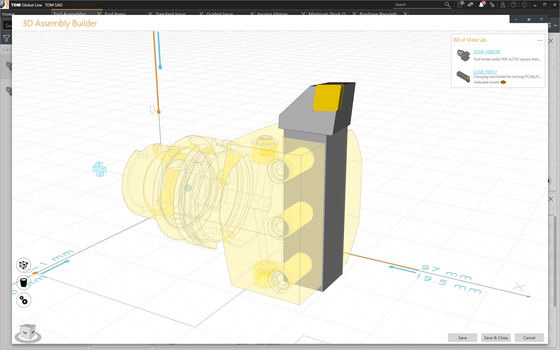Click the filter funnel icon in the left panel
Screen dimensions: 560x350
tap(6, 39)
